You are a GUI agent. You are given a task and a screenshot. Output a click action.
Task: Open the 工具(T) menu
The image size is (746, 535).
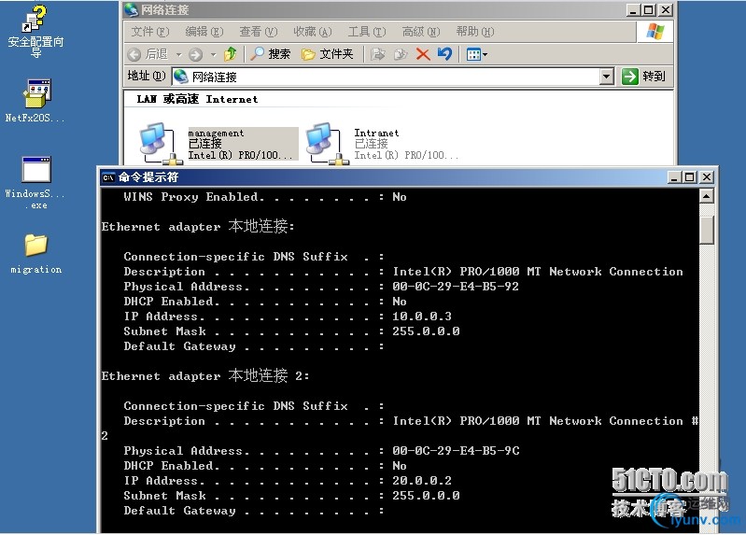coord(366,32)
